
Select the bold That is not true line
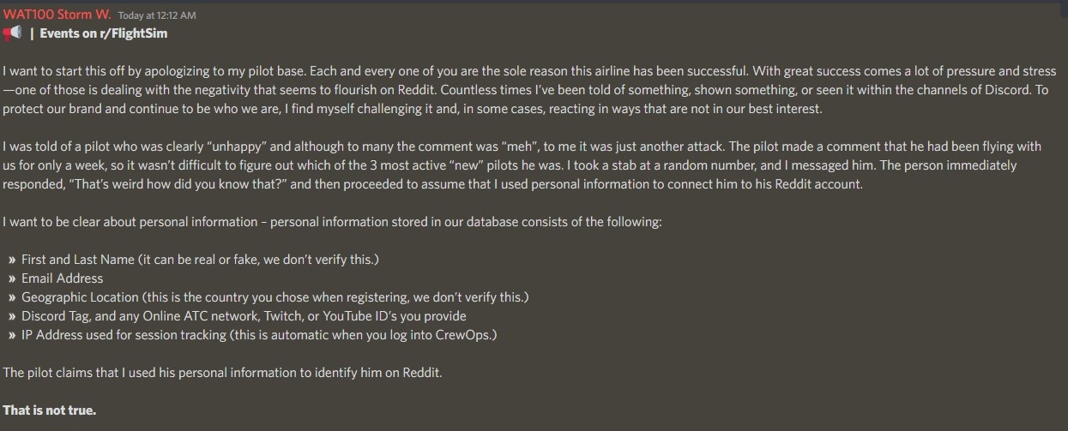pyautogui.click(x=50, y=410)
